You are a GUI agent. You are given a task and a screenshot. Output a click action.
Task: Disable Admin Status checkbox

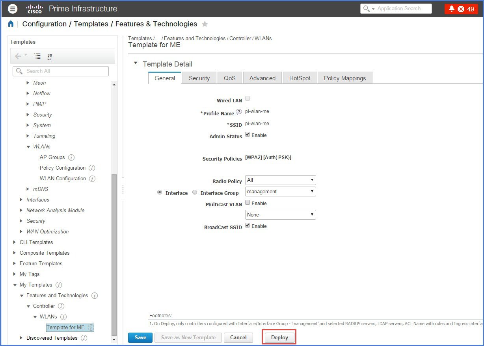click(248, 134)
